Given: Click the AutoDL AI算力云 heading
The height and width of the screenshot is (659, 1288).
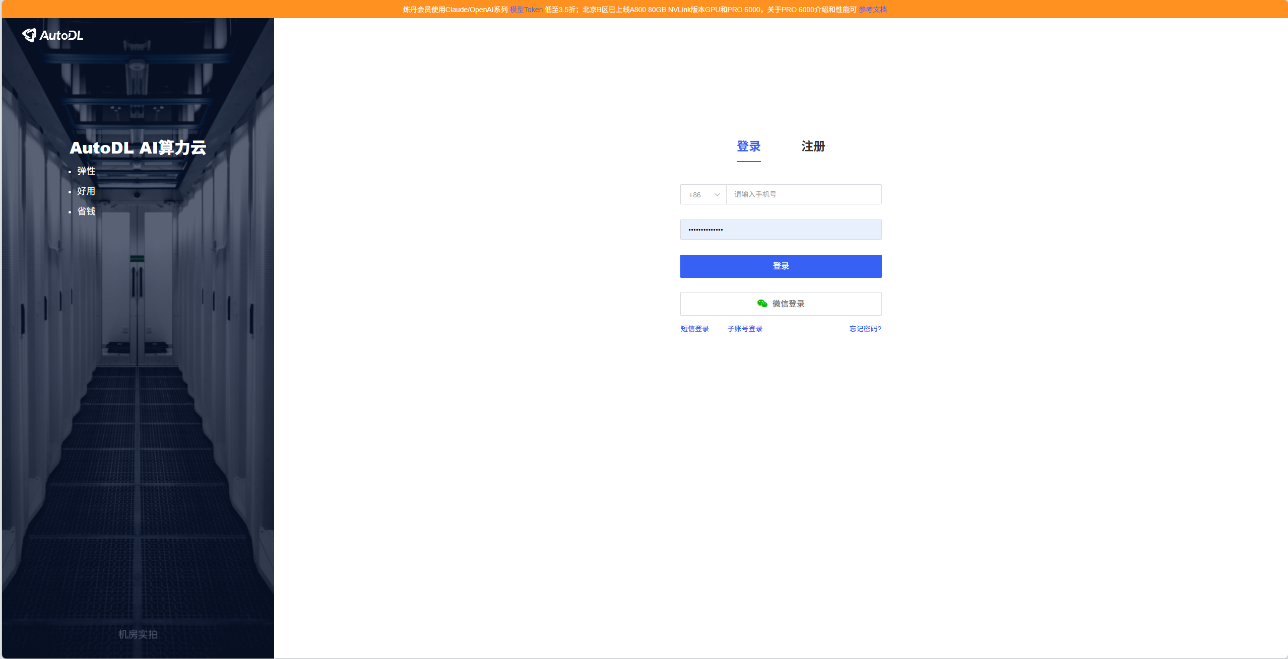Looking at the screenshot, I should tap(138, 148).
